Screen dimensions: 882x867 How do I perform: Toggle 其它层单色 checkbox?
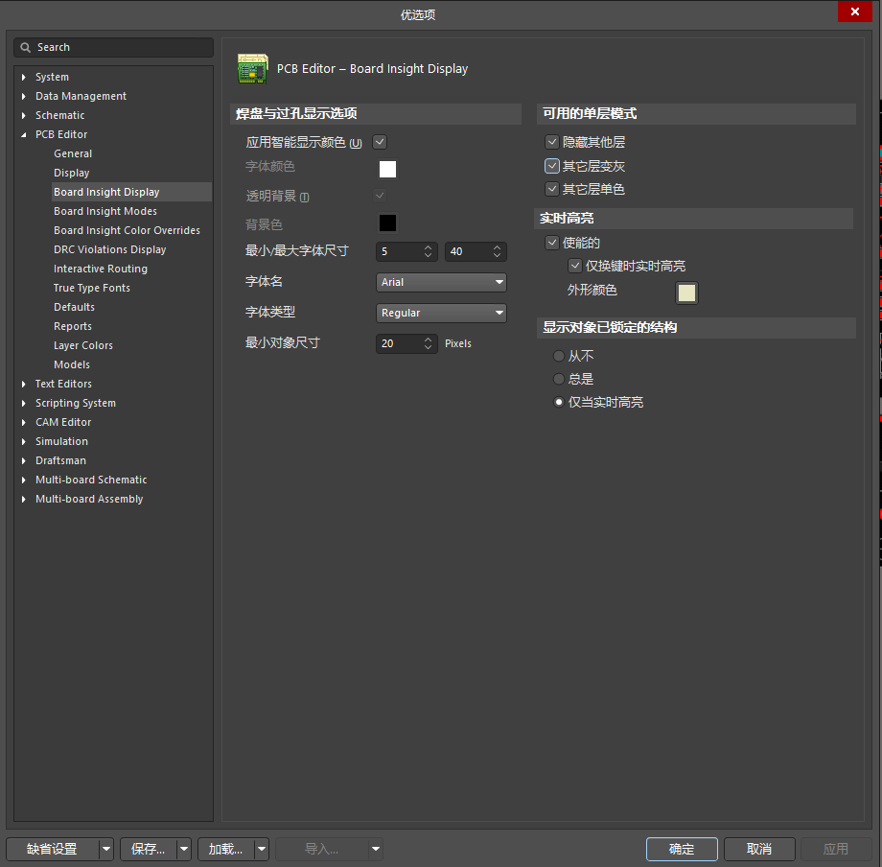552,189
